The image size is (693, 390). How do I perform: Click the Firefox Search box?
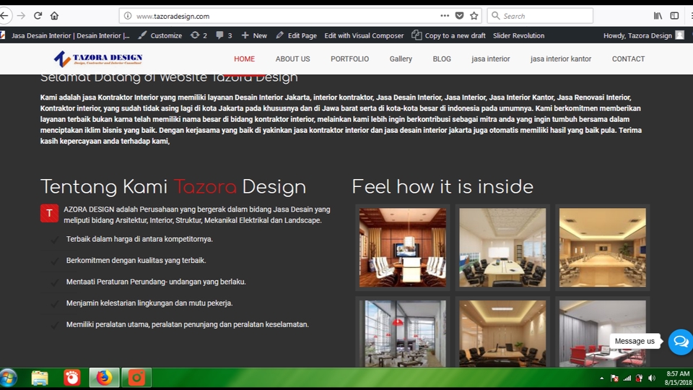pos(540,16)
